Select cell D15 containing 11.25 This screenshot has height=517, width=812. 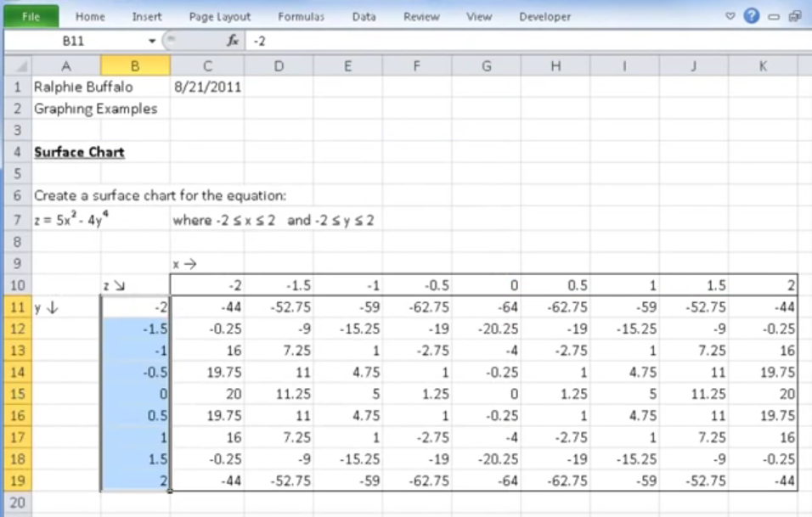click(x=279, y=394)
